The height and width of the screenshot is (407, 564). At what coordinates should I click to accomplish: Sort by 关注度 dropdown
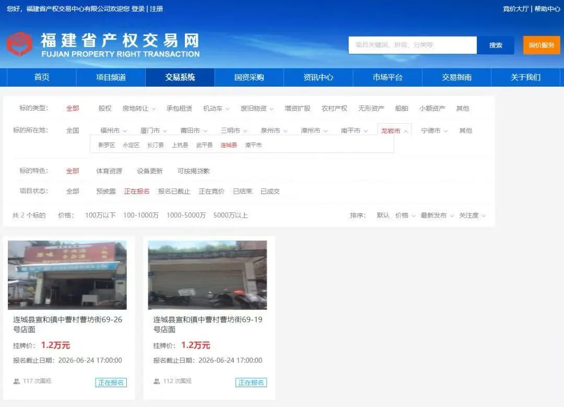[472, 216]
